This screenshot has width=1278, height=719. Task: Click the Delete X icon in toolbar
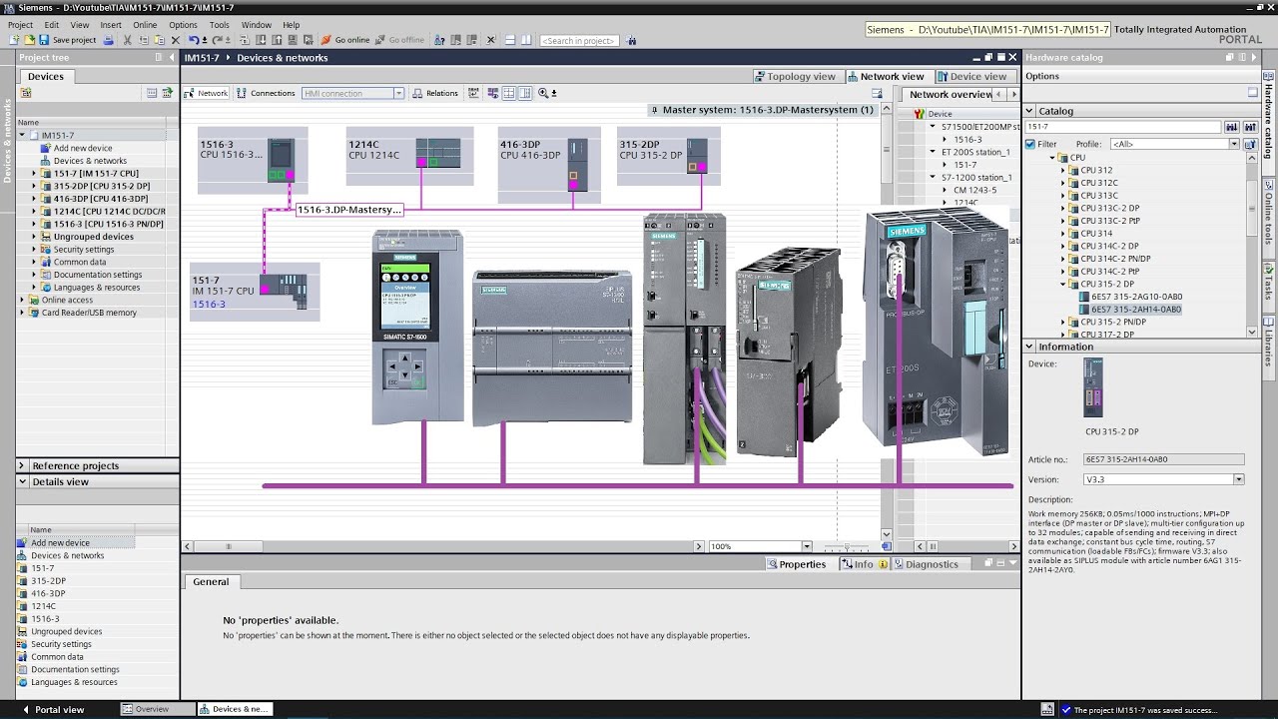click(176, 40)
